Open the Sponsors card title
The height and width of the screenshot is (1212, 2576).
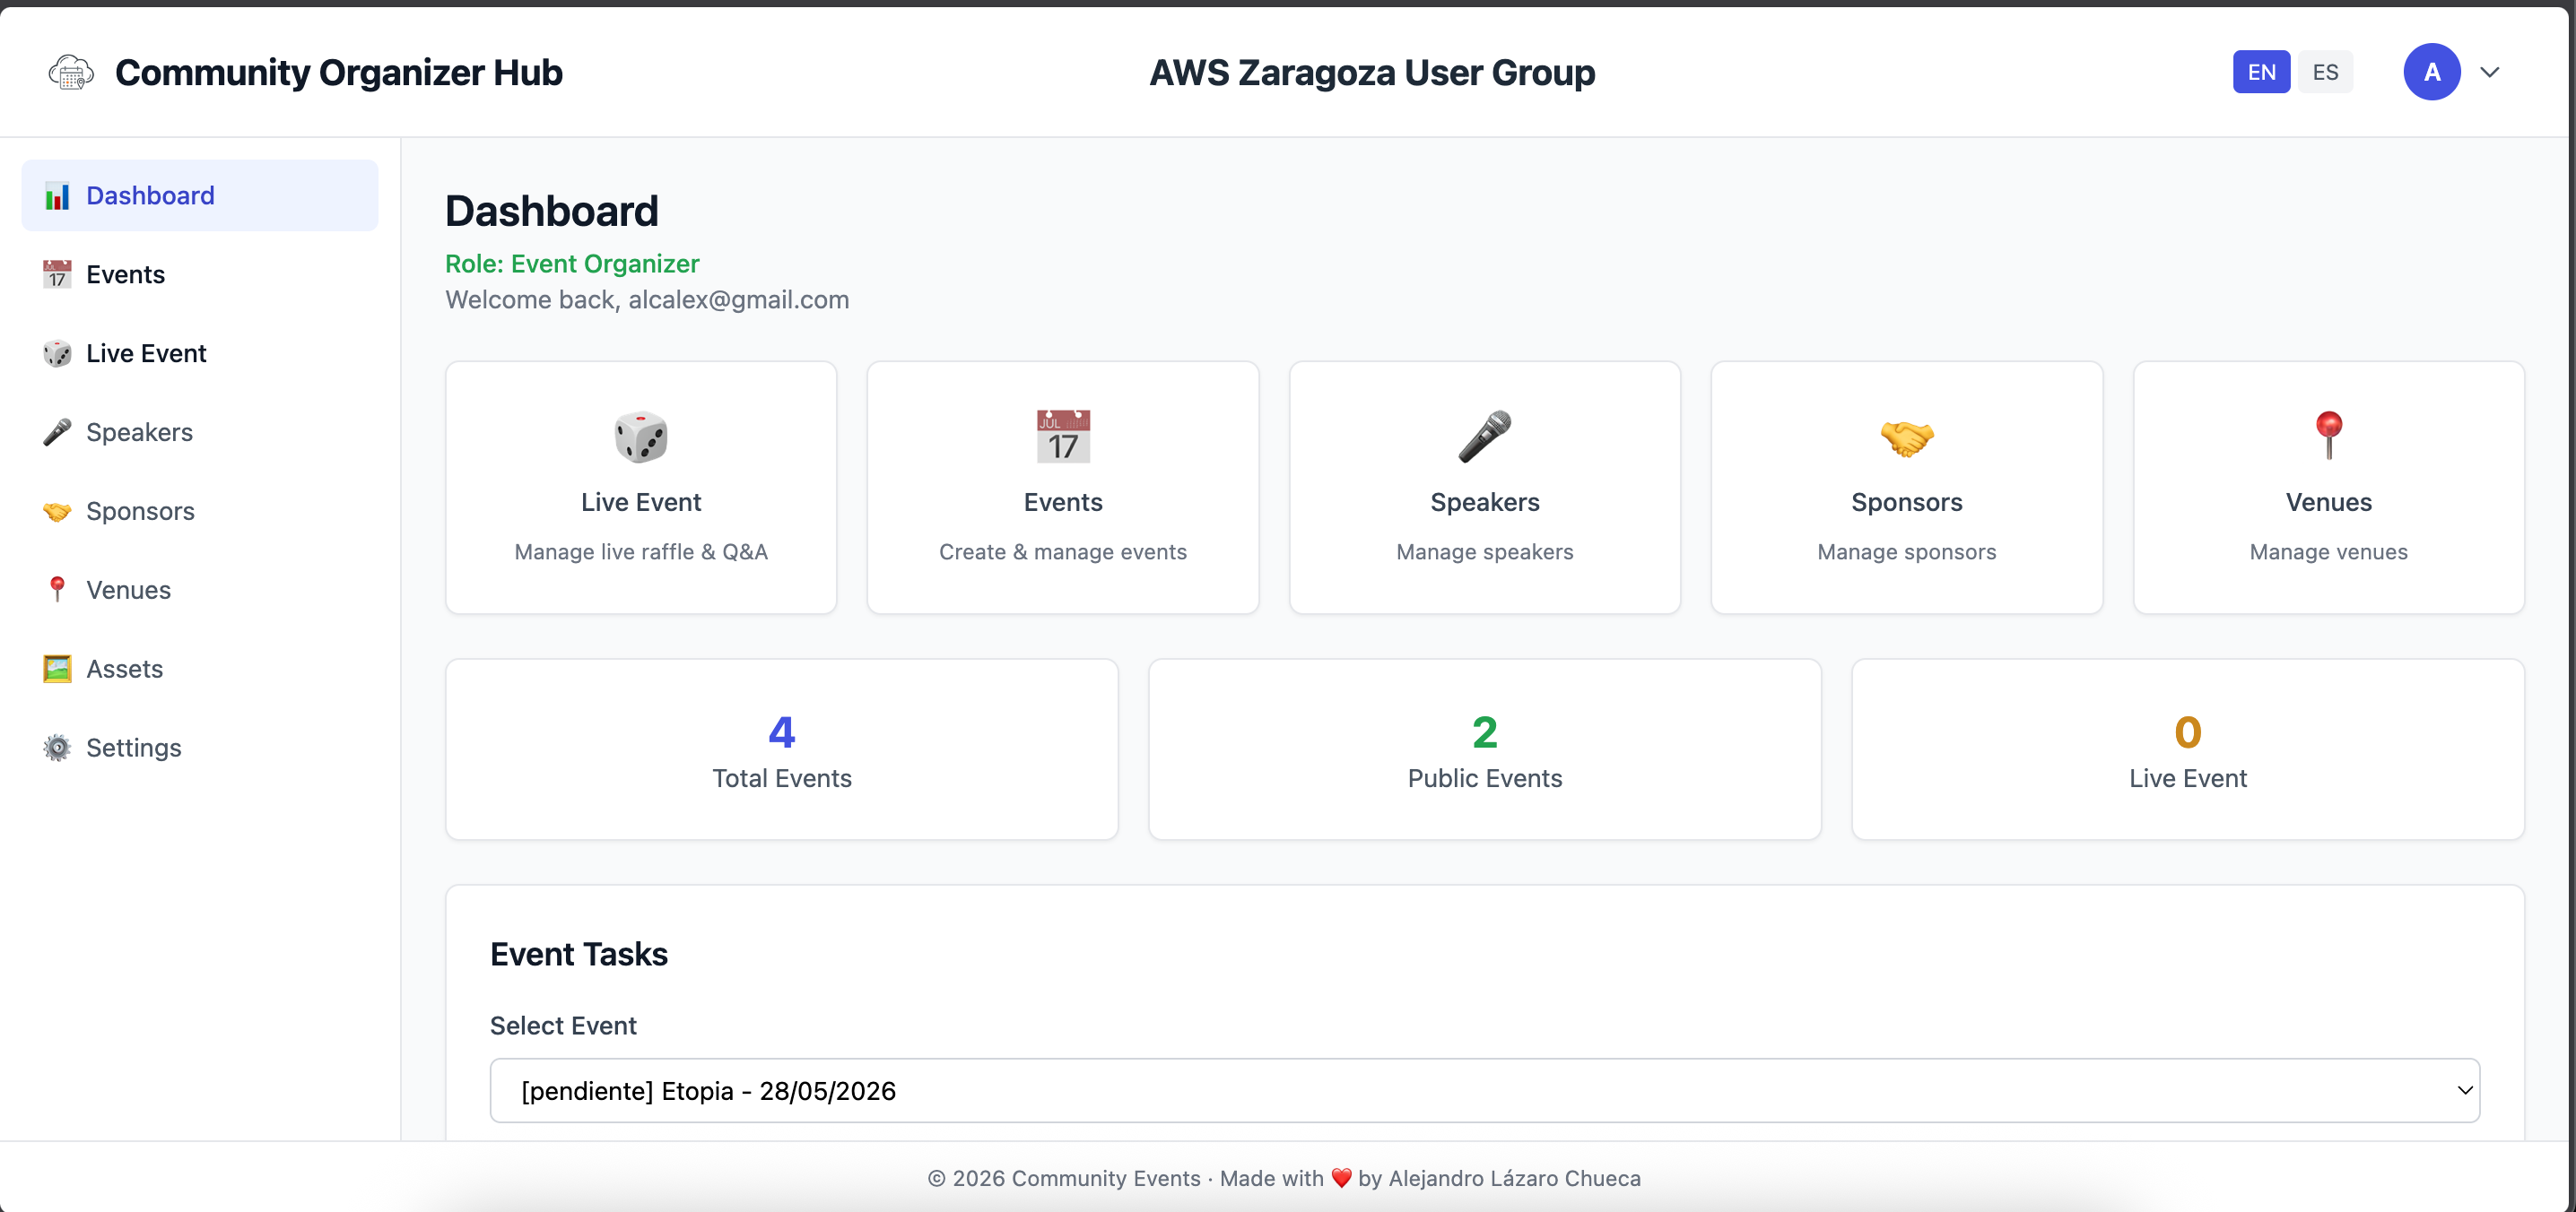point(1907,503)
